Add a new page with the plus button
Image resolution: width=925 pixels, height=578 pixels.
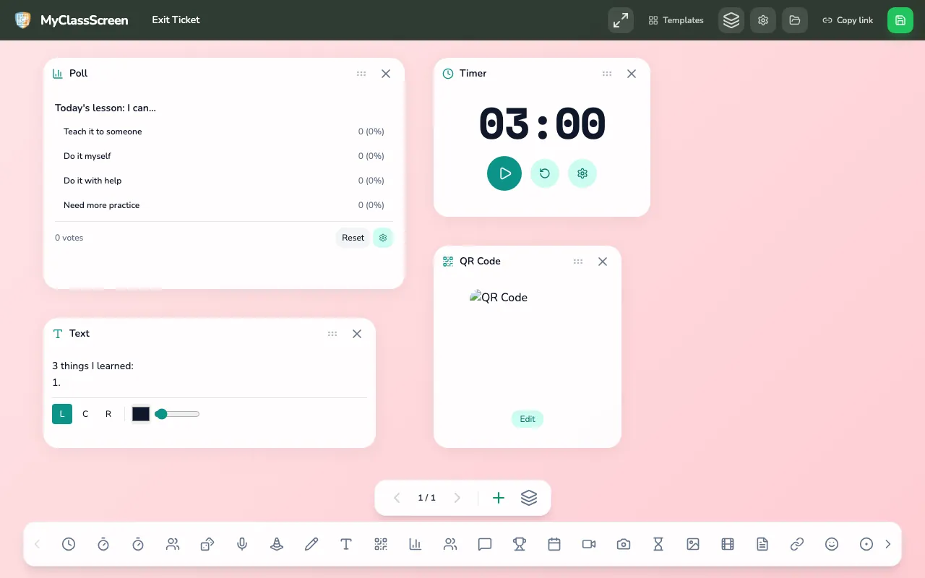tap(499, 498)
